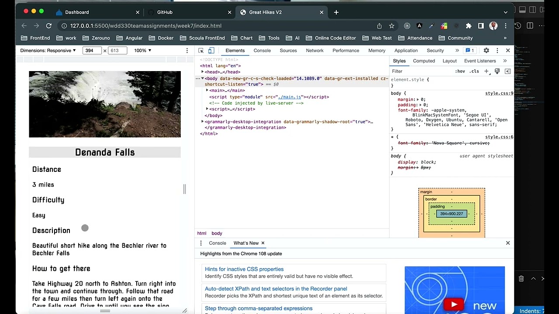This screenshot has width=559, height=314.
Task: Toggle the computed styles sidebar
Action: point(507,71)
